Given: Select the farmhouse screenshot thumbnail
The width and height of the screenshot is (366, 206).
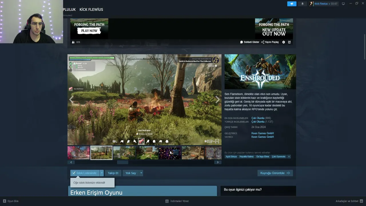Looking at the screenshot, I should click(x=147, y=153).
